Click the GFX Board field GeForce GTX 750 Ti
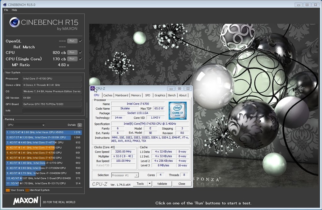Viewport: 322px width, 210px height. click(x=52, y=104)
